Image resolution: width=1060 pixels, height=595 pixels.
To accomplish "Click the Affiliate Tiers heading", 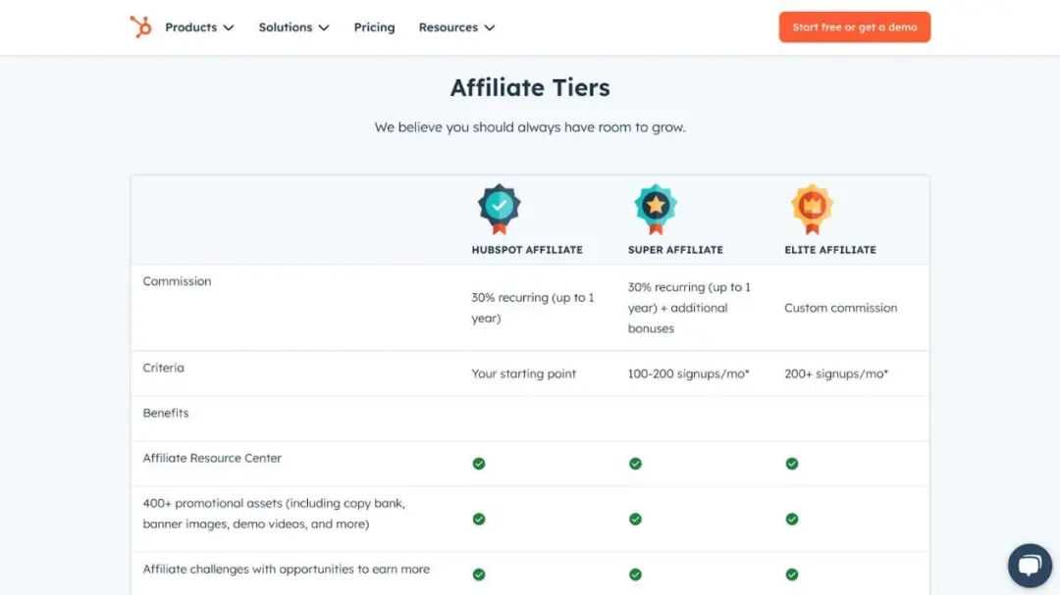I will [x=530, y=87].
